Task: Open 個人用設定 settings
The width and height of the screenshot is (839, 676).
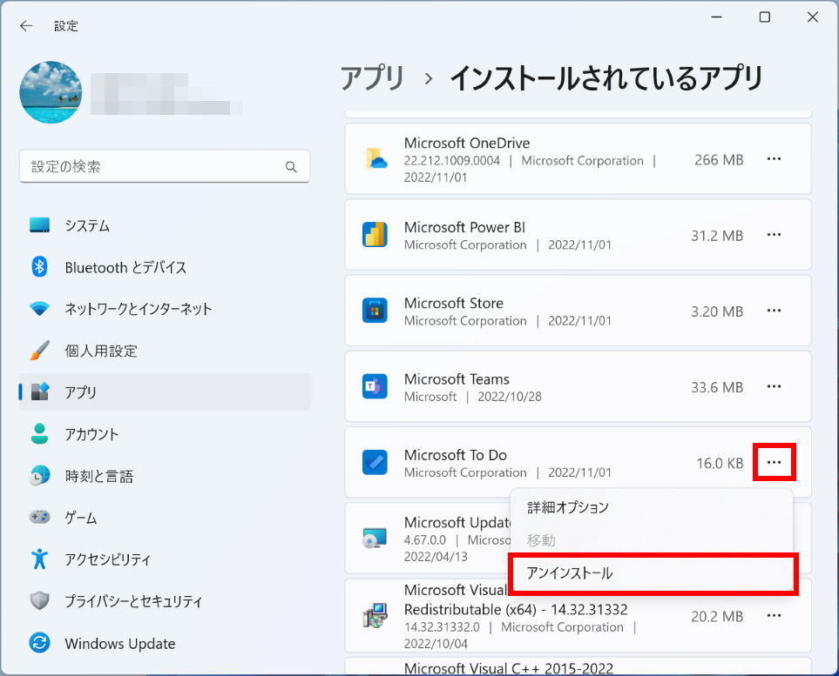Action: (165, 351)
